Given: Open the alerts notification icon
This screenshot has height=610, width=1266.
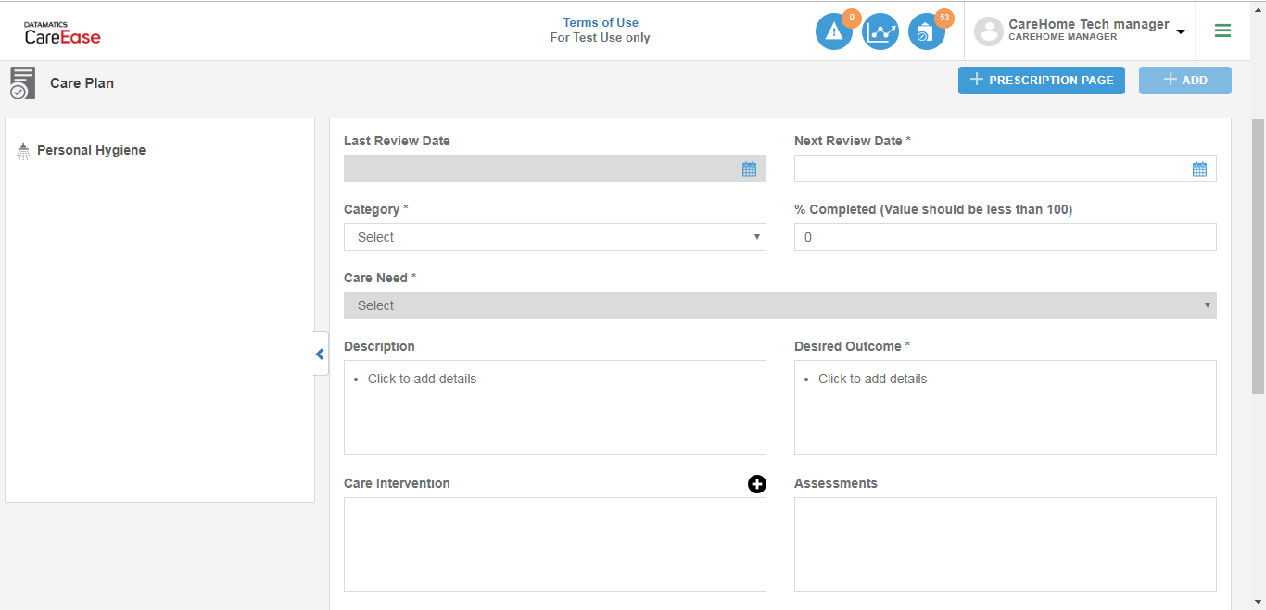Looking at the screenshot, I should [833, 31].
